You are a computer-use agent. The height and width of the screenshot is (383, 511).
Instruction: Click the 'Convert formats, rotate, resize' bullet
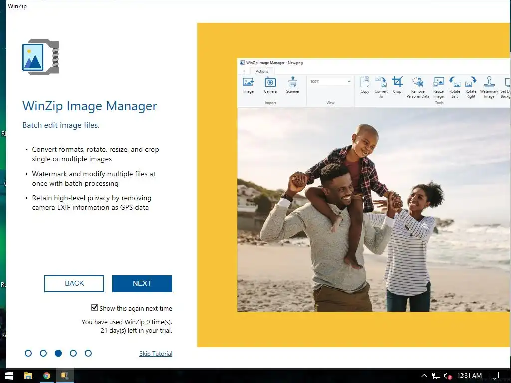pos(95,154)
